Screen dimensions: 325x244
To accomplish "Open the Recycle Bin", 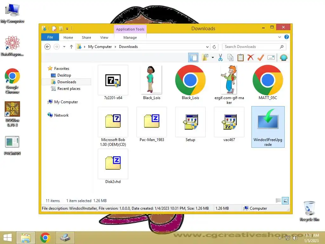I will coord(309,211).
